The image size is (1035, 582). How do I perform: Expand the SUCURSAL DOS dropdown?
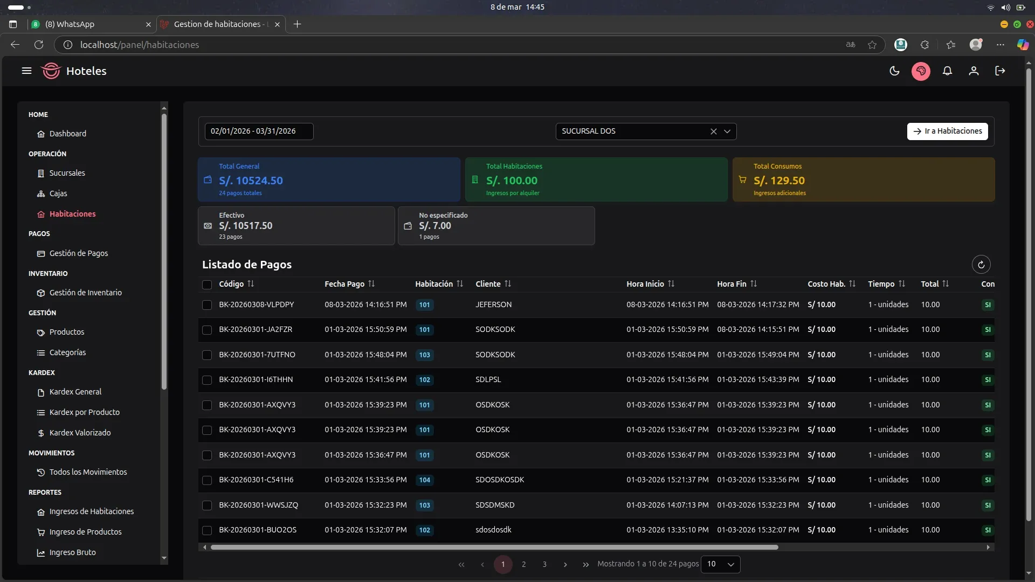pyautogui.click(x=727, y=131)
